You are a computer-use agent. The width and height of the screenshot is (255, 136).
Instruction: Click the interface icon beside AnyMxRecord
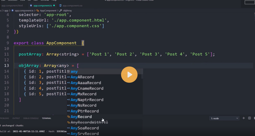click(69, 94)
